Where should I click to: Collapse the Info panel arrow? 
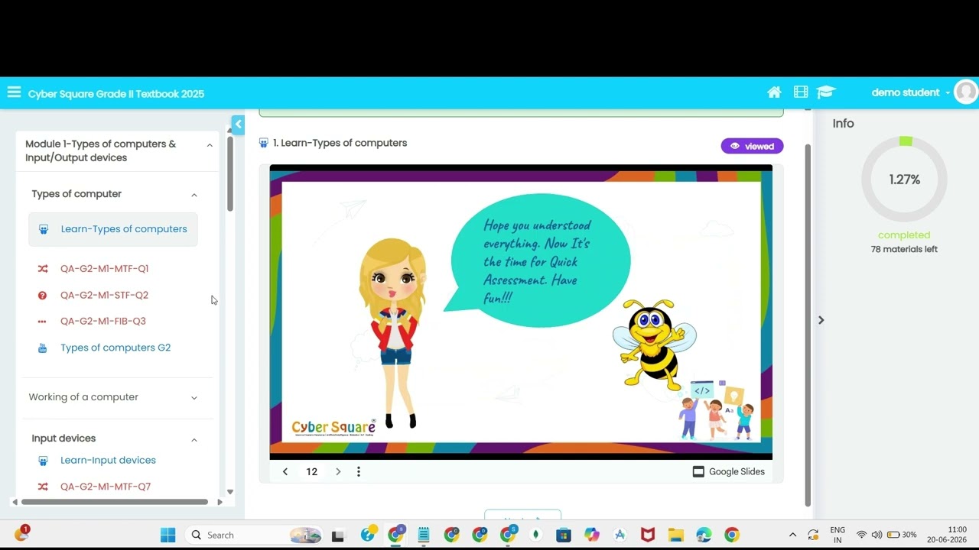(x=821, y=320)
